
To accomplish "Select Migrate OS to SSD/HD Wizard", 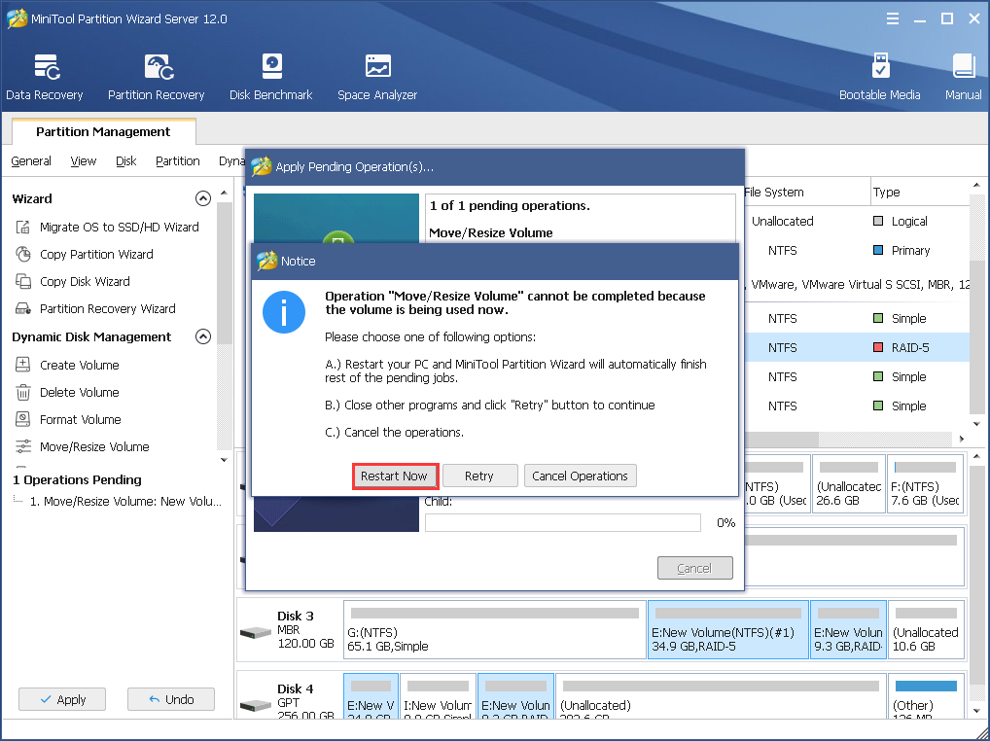I will [111, 227].
